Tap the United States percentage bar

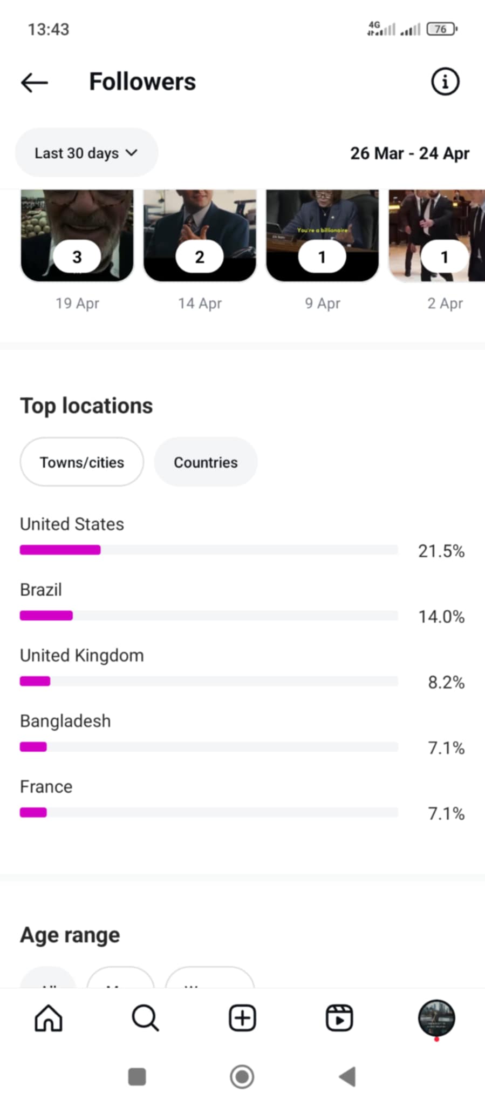click(x=209, y=550)
